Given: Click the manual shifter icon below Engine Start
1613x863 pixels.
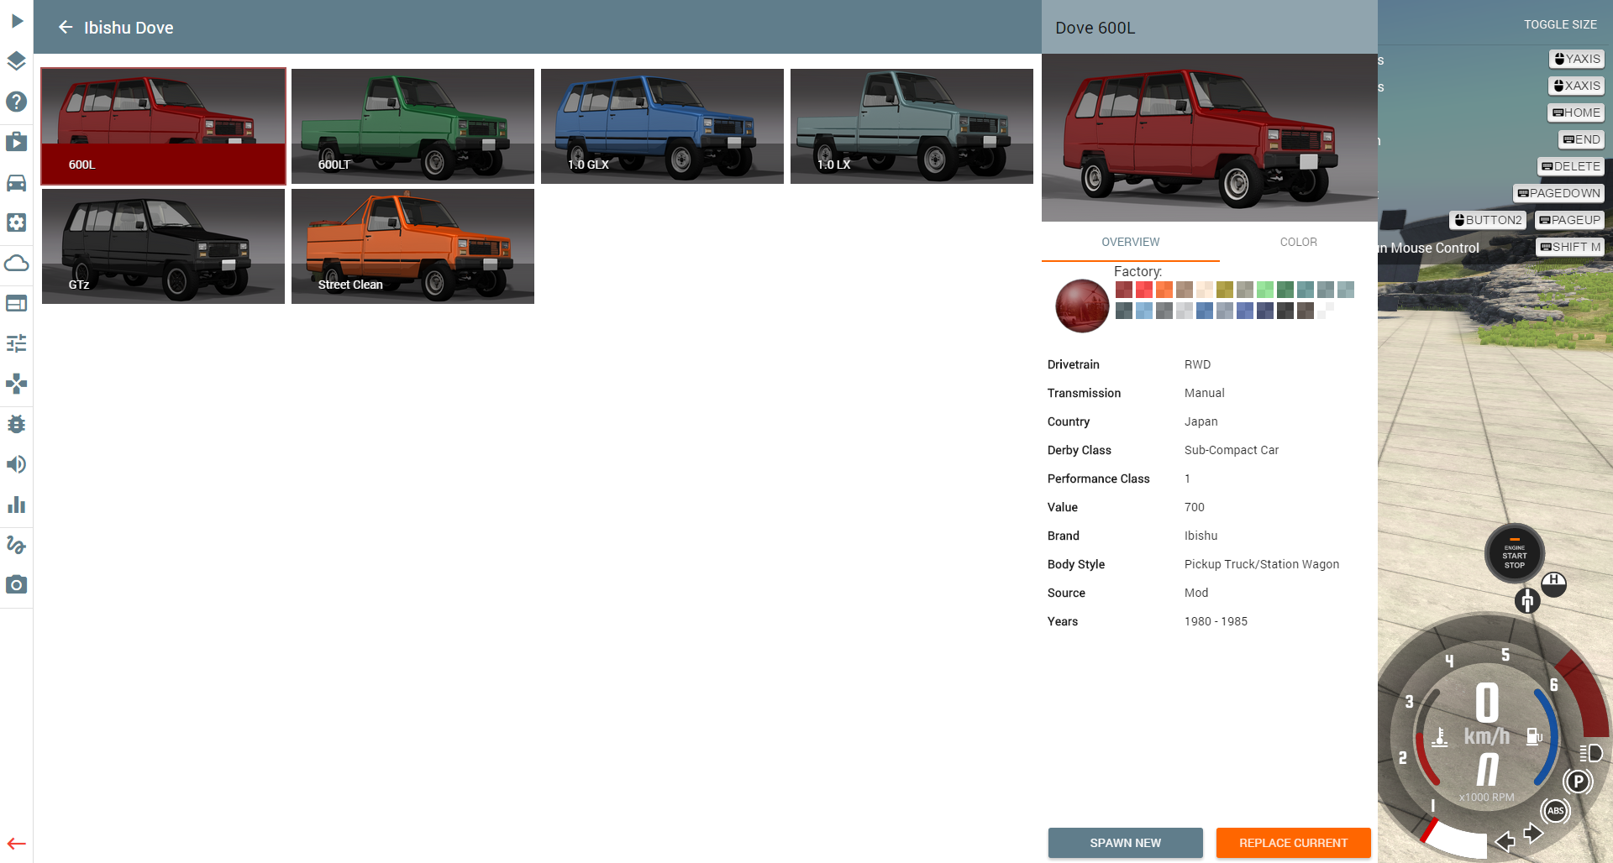Looking at the screenshot, I should [1527, 600].
